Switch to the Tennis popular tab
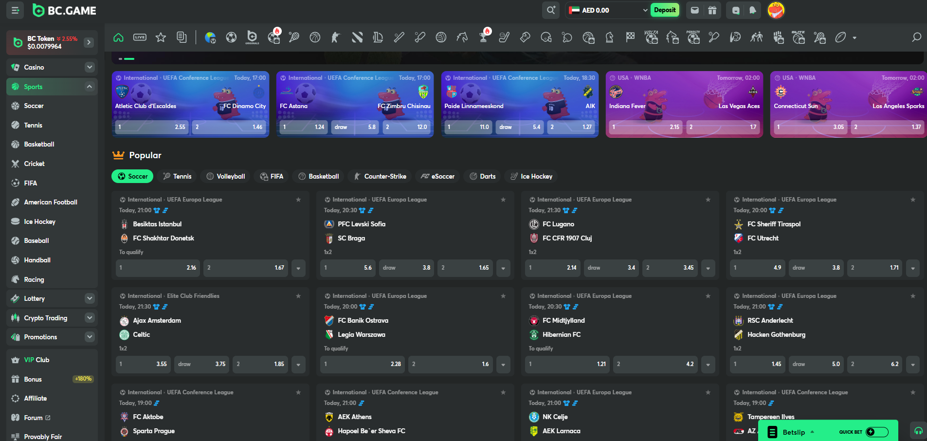927x441 pixels. [x=177, y=176]
